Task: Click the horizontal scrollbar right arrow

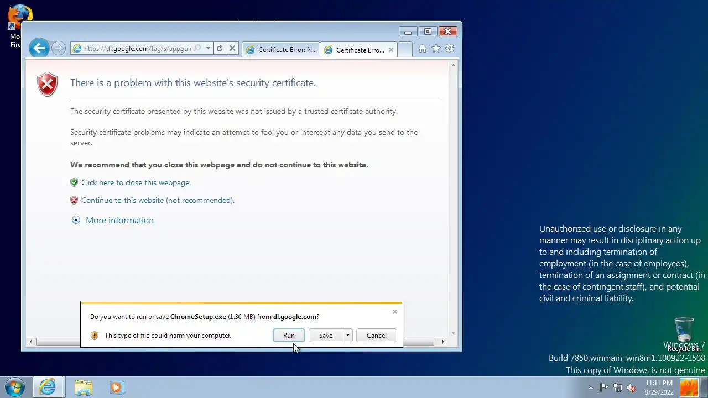Action: pos(442,342)
